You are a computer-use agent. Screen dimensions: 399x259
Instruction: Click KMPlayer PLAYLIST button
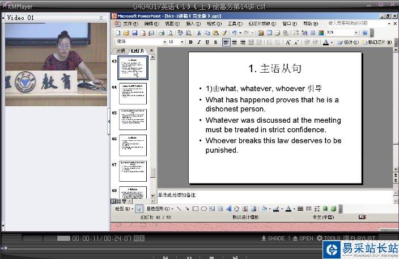(359, 239)
